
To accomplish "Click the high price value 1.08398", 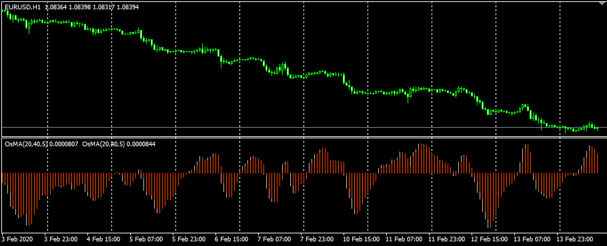I will click(79, 7).
